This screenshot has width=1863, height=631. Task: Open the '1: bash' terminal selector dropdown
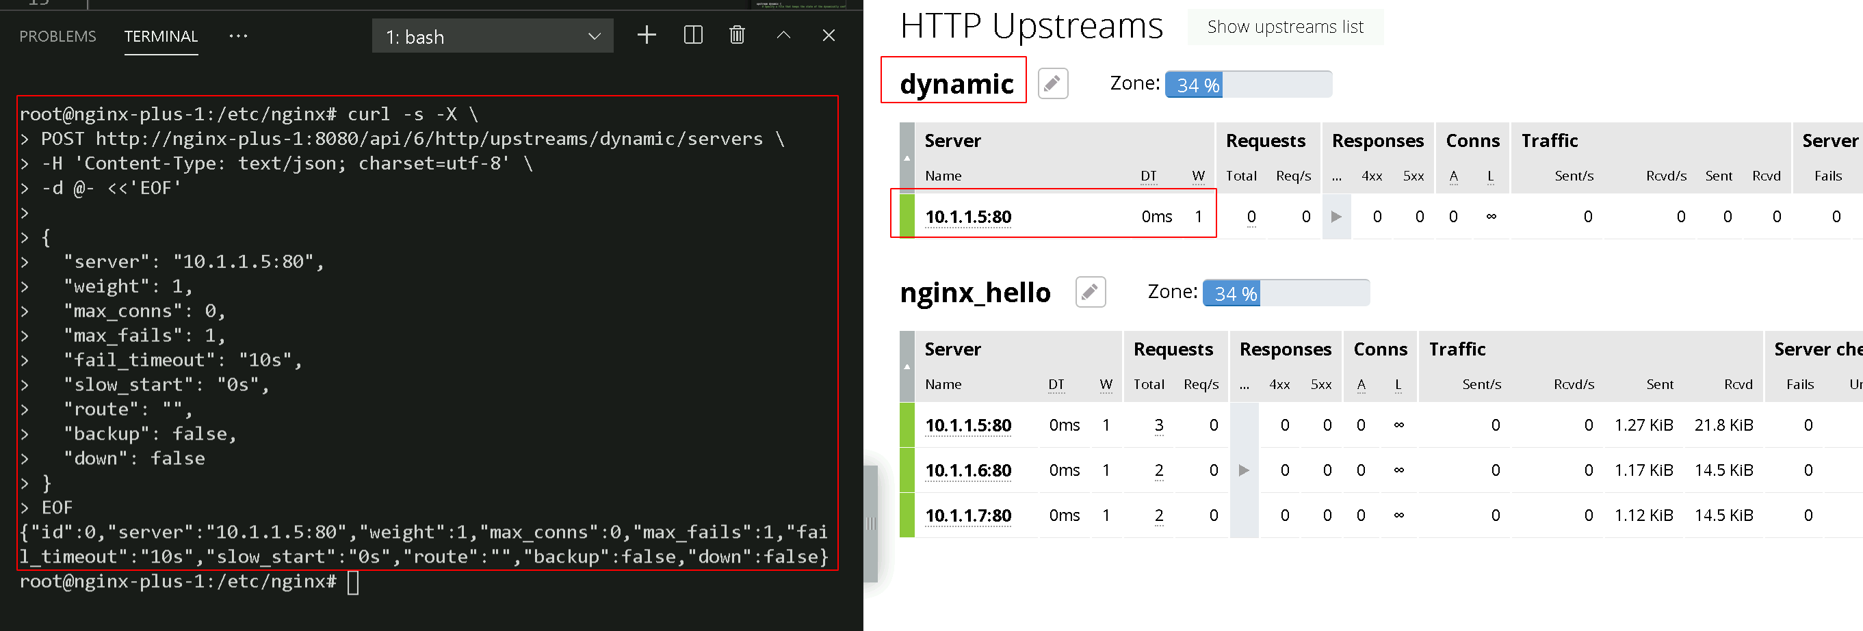pos(493,36)
